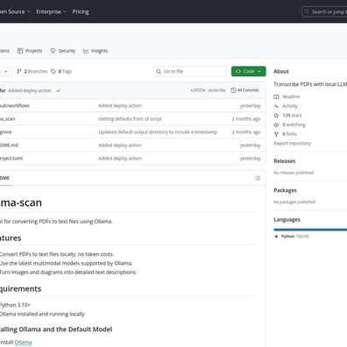
Task: Select the README tab header
Action: coord(5,178)
